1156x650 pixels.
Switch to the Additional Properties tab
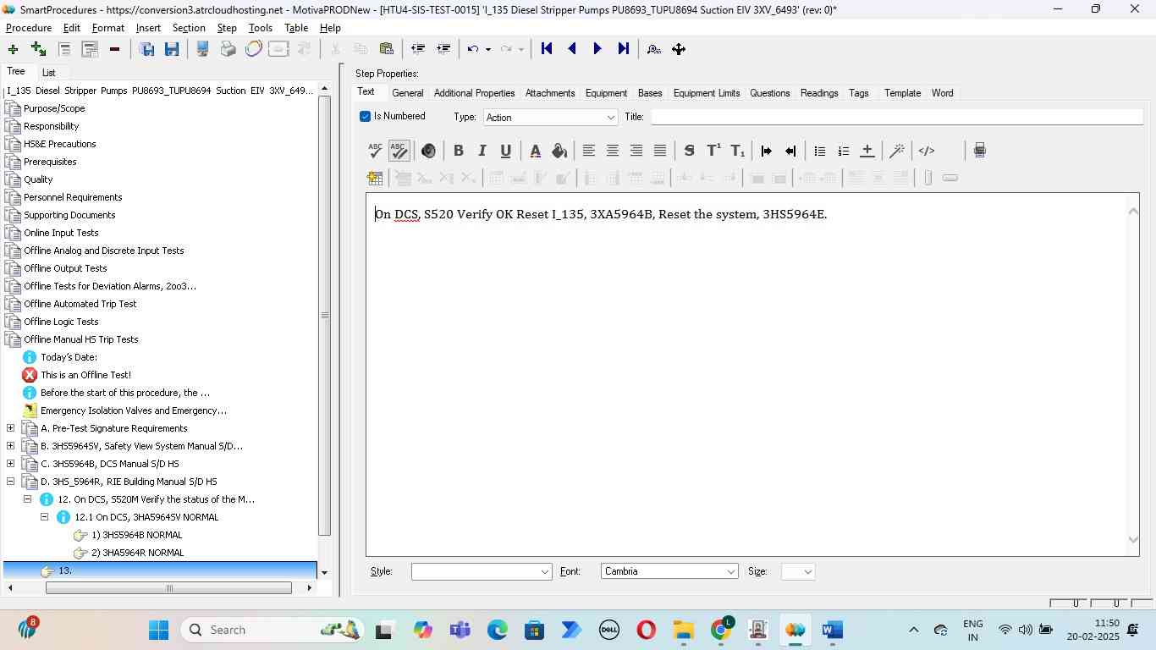[x=474, y=93]
